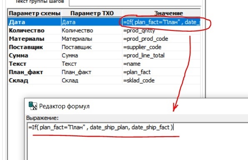Click the =If( plan_fact="План" value cell

pyautogui.click(x=161, y=22)
